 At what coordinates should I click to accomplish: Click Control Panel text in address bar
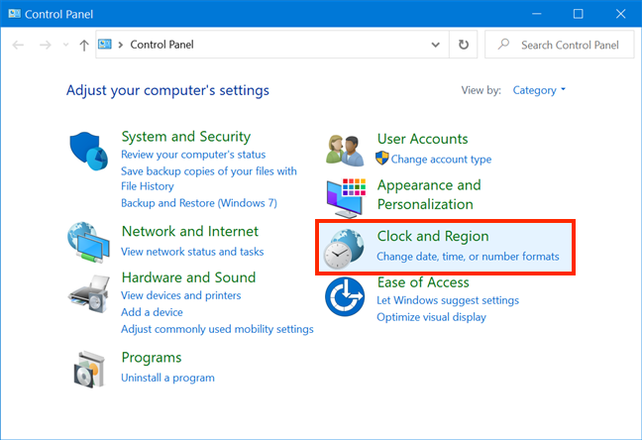point(161,45)
